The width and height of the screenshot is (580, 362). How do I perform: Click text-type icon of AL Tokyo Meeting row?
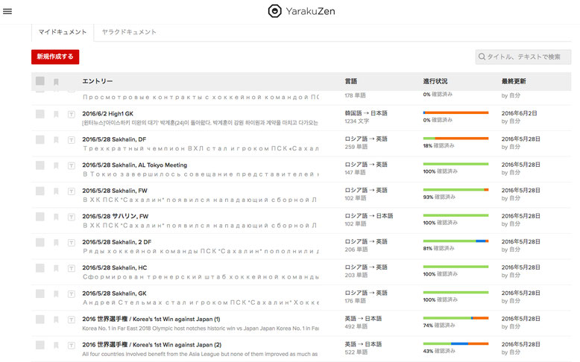point(72,165)
